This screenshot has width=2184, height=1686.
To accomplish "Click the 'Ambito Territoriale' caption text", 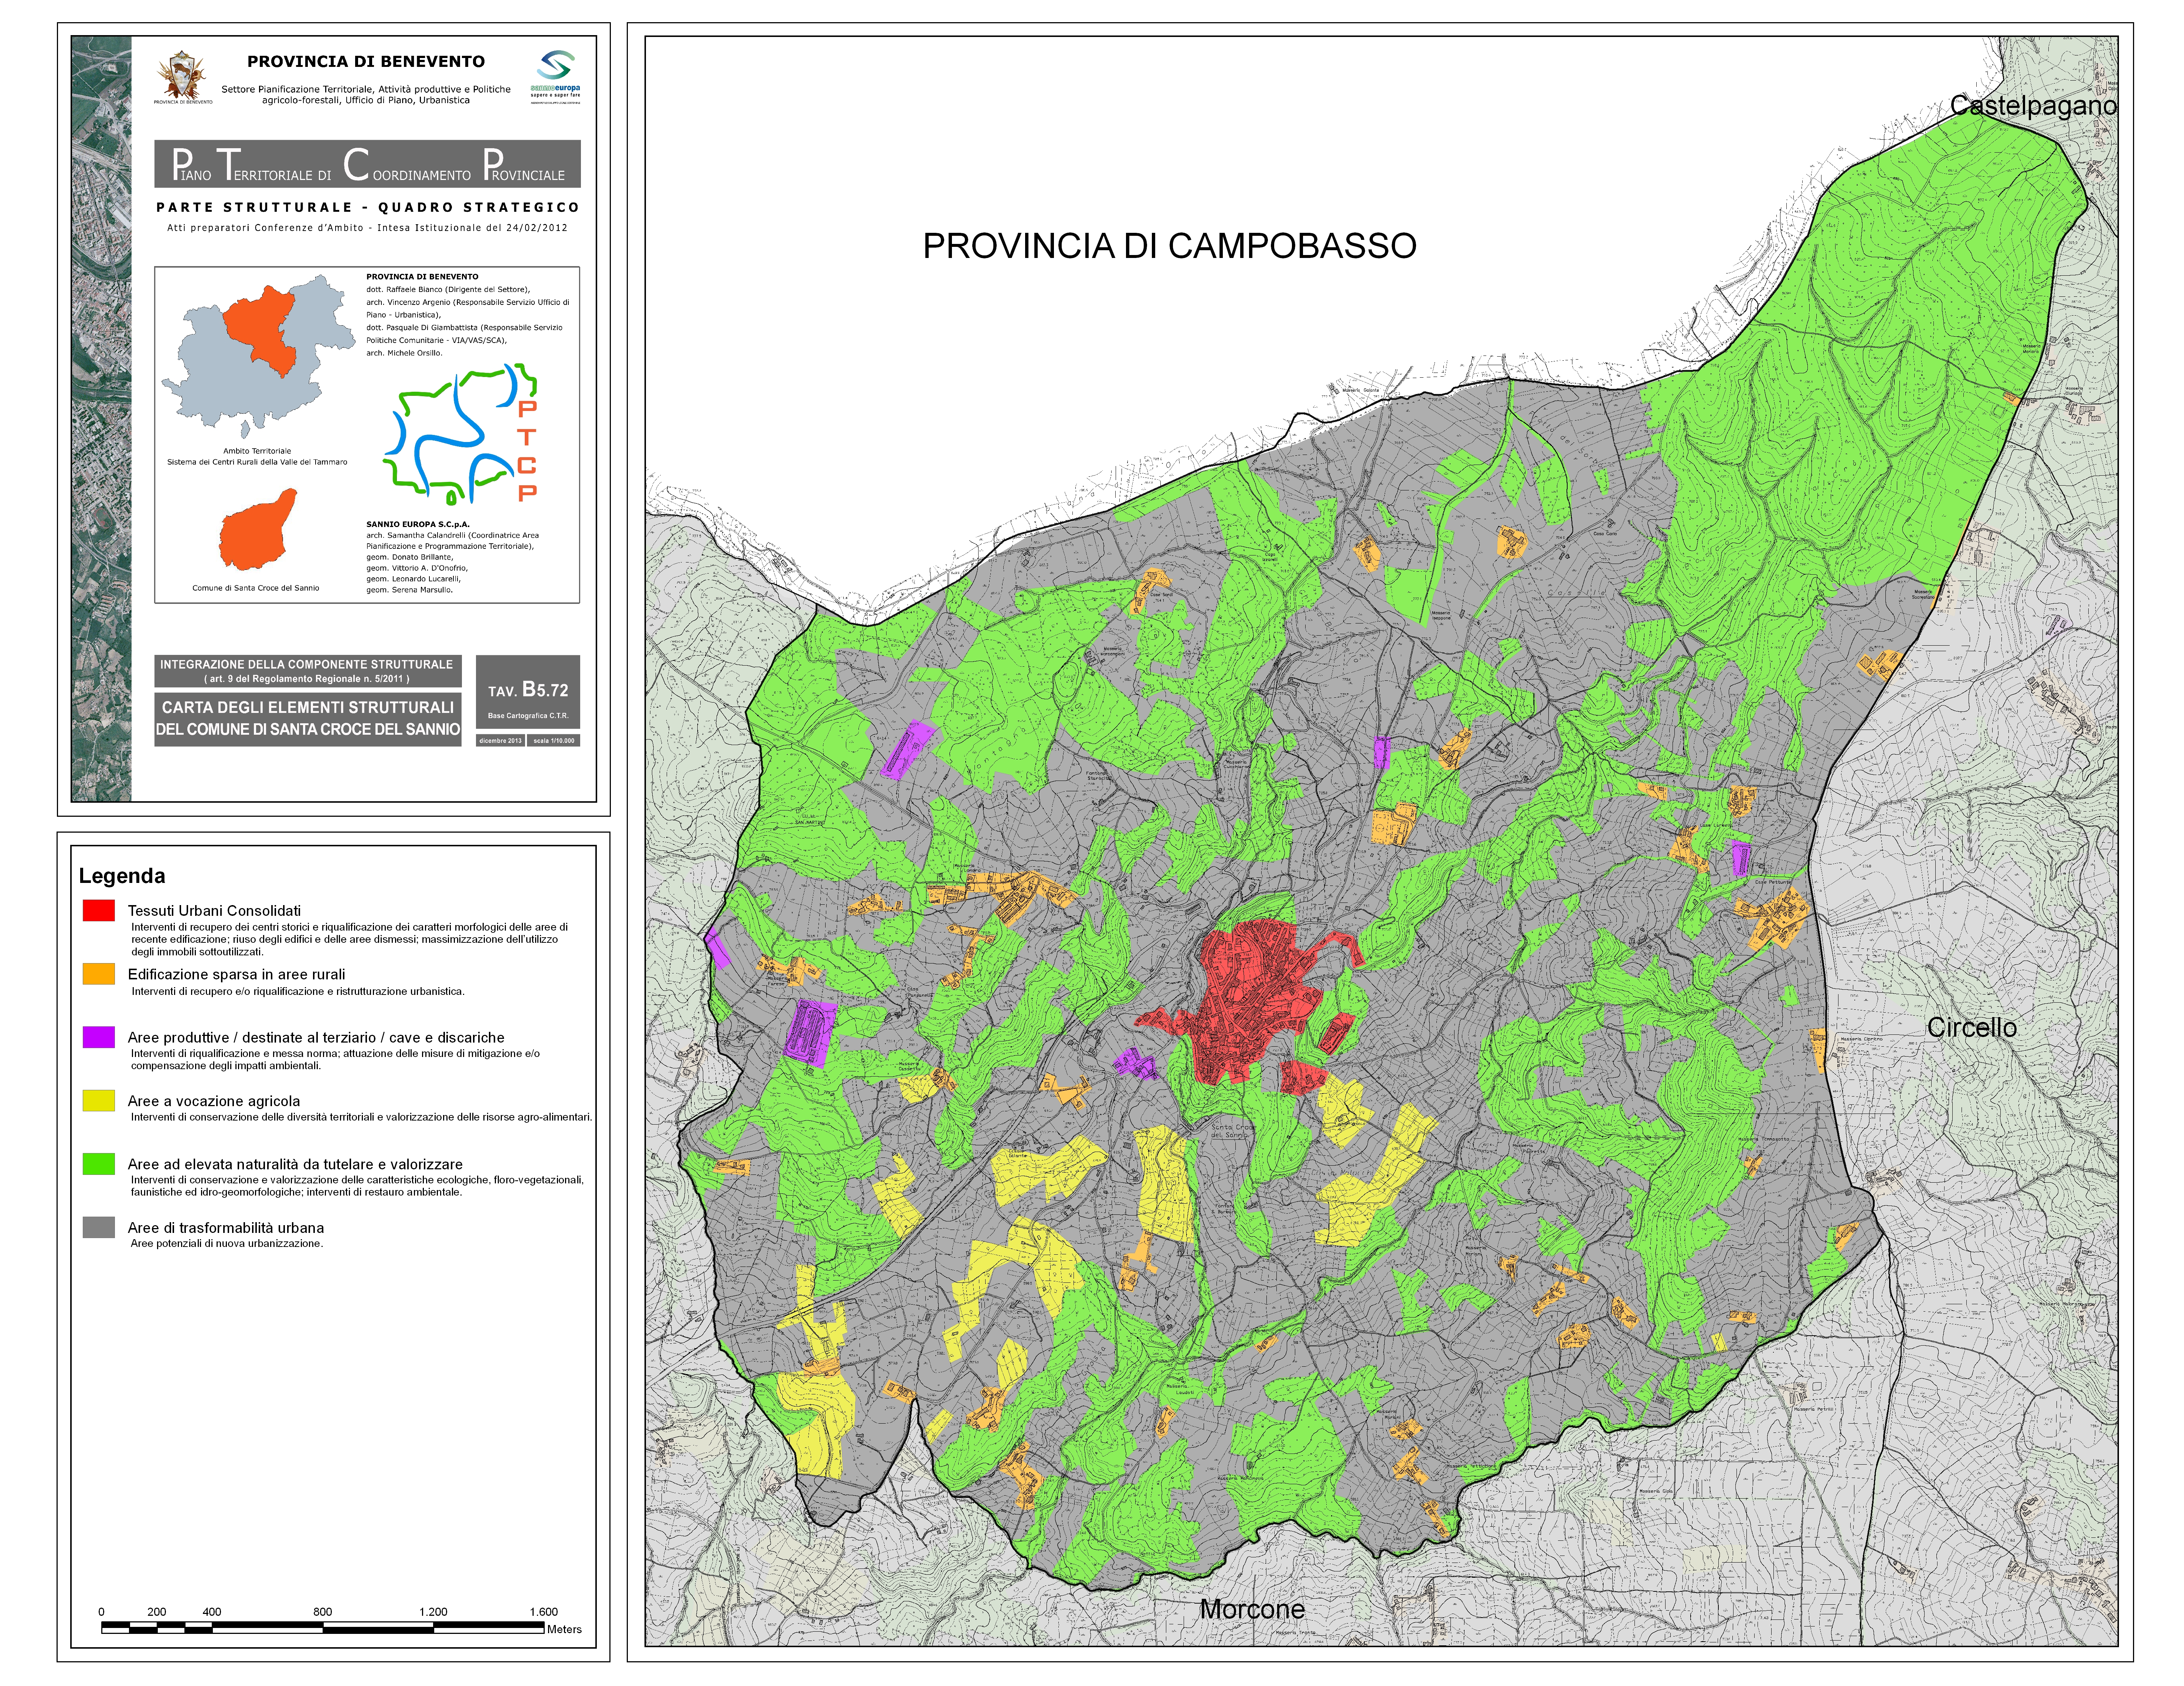I will pyautogui.click(x=257, y=451).
